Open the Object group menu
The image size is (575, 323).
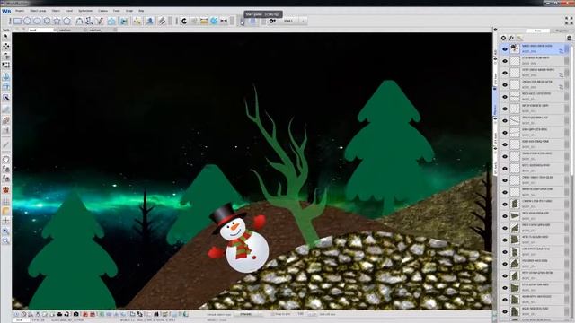pyautogui.click(x=38, y=11)
